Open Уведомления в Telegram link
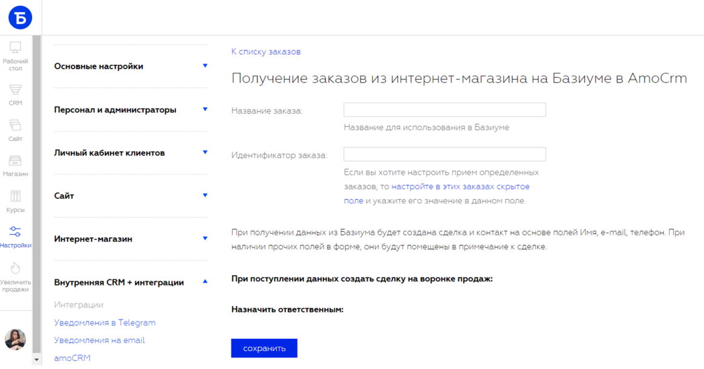 click(104, 323)
